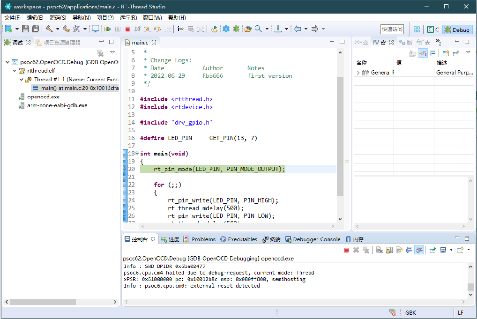Open the 运行(R) menu

point(128,17)
